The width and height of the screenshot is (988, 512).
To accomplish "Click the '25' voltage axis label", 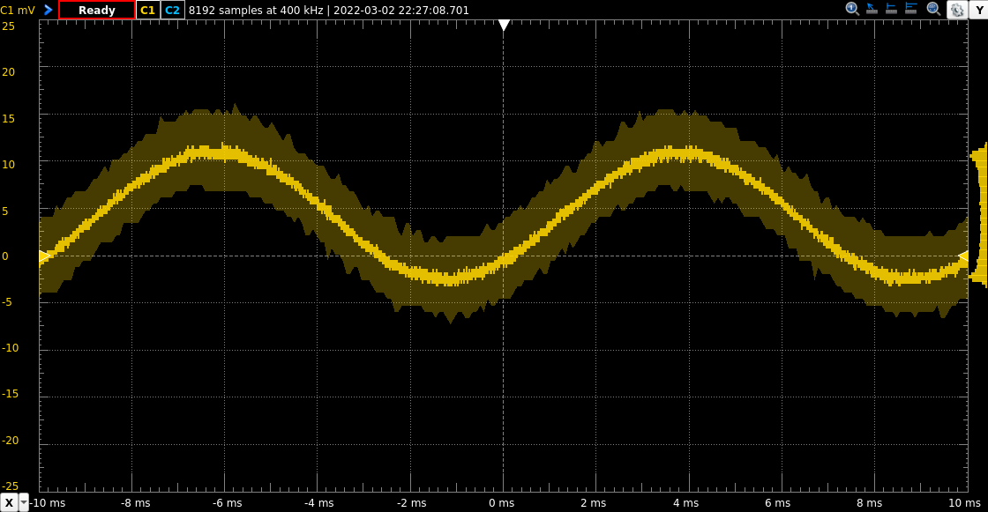I will point(8,26).
